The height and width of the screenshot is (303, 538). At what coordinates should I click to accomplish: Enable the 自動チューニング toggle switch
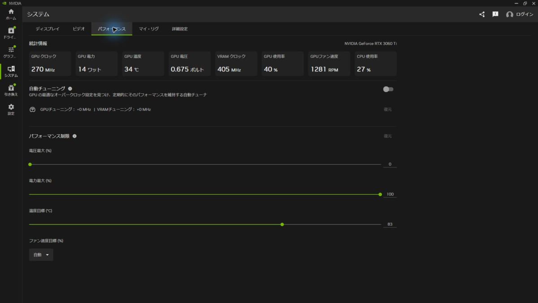388,89
